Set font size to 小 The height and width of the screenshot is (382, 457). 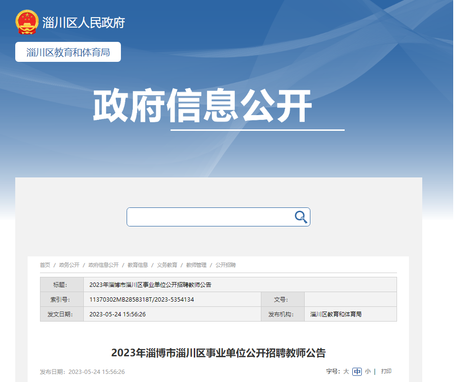[368, 372]
